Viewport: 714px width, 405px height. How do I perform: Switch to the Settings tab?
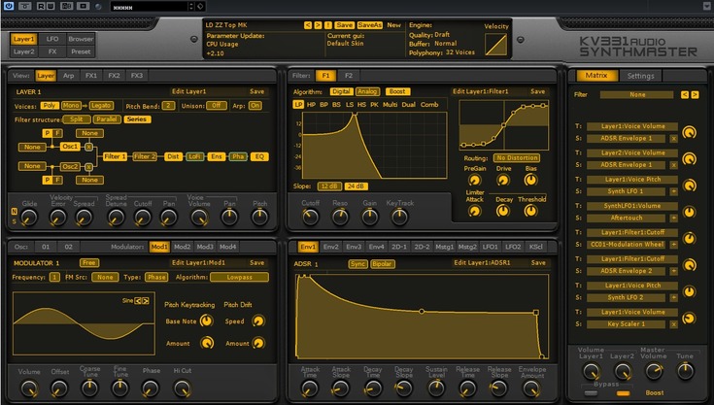click(x=640, y=76)
